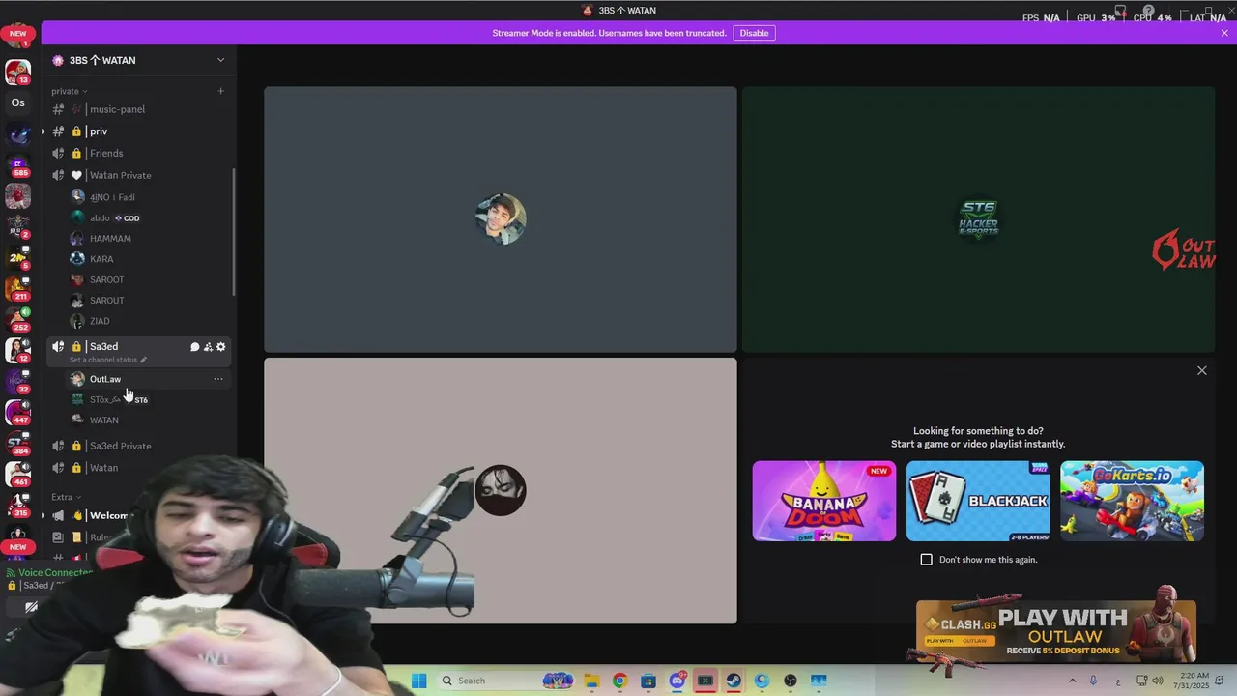Launch the Banana Doom activity
This screenshot has height=696, width=1237.
point(824,501)
